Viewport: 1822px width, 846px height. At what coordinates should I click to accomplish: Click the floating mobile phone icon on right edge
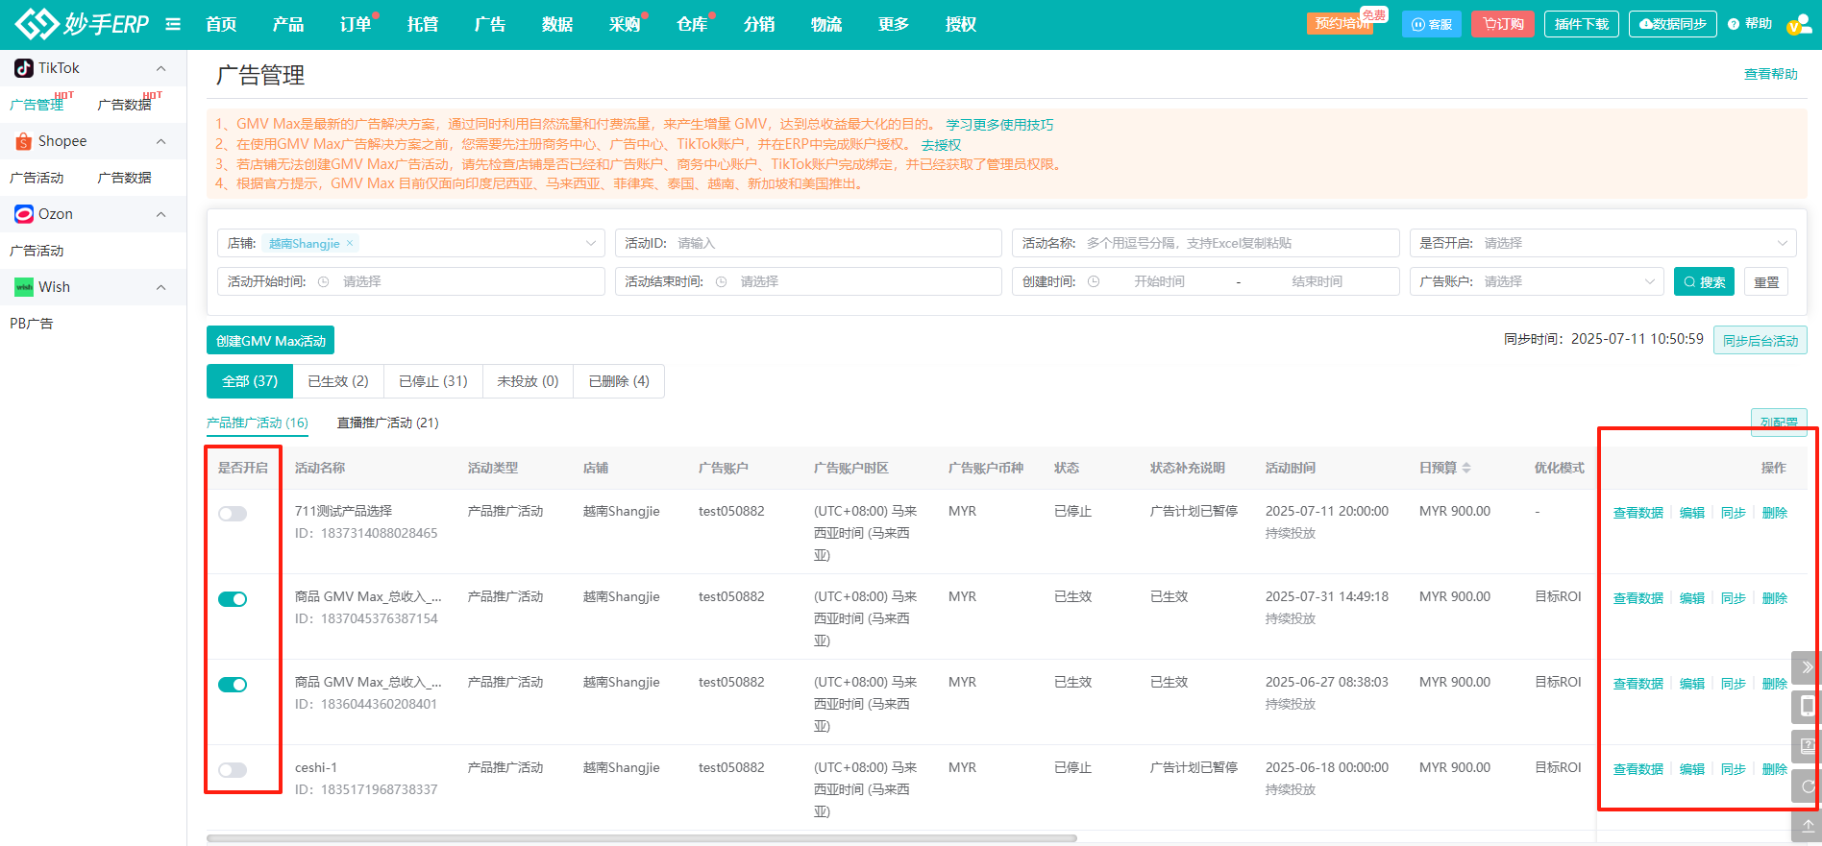(1807, 706)
